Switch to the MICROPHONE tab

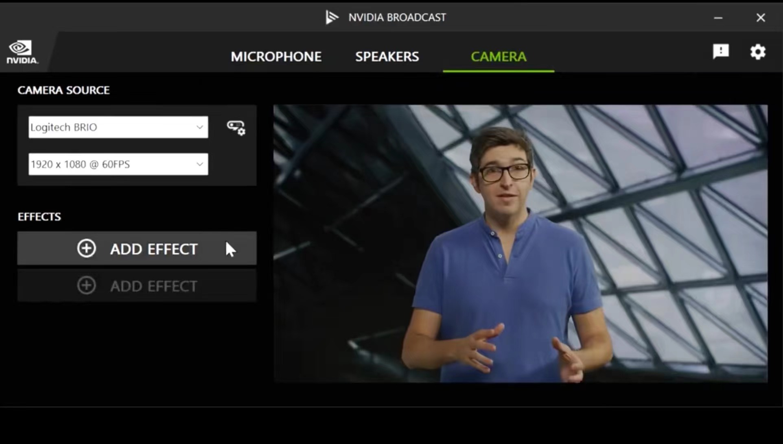point(276,57)
